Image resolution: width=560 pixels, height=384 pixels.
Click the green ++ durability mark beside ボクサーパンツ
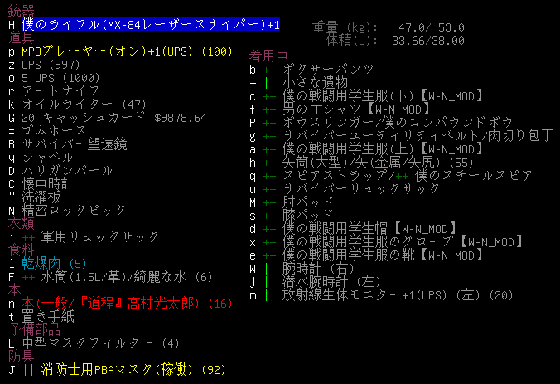(270, 70)
